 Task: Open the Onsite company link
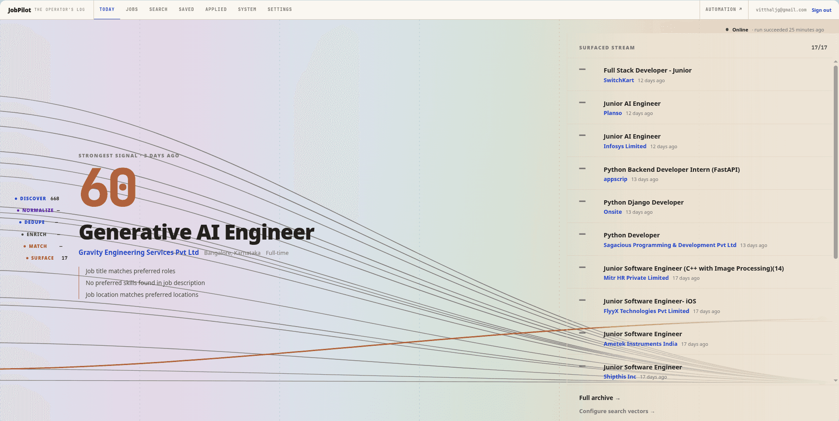pos(613,212)
